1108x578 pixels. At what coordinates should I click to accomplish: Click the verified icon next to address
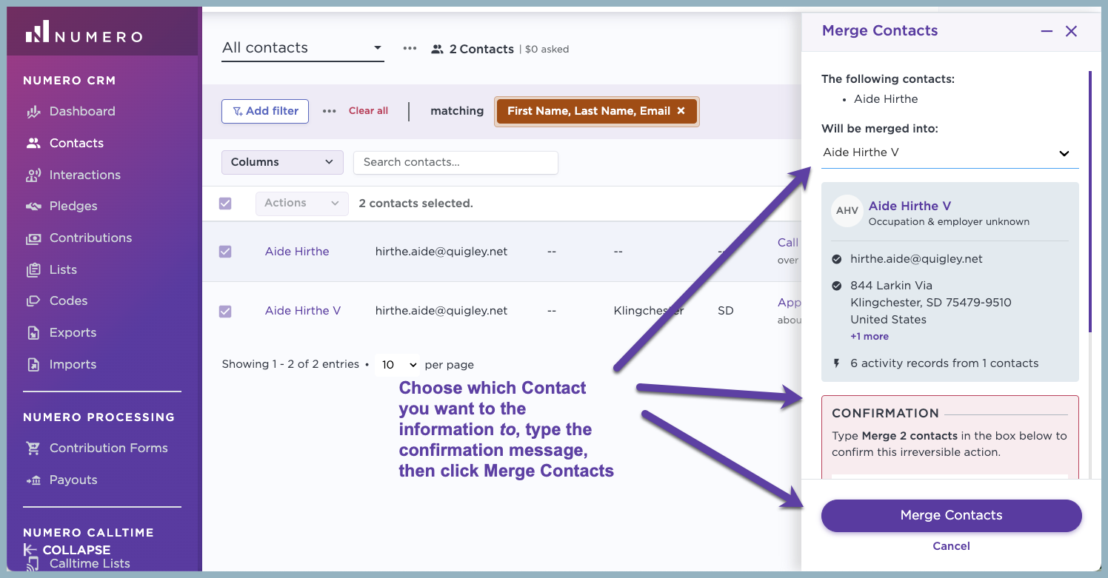tap(837, 286)
